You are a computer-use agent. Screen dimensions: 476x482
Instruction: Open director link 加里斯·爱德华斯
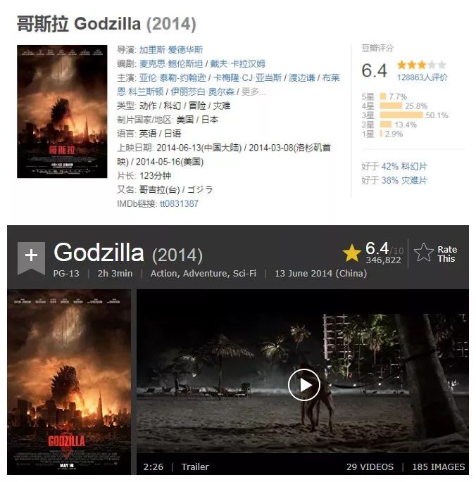tap(171, 50)
